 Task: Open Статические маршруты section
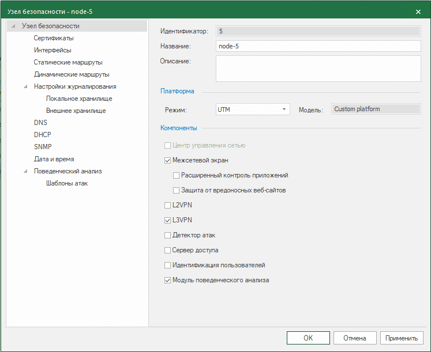tap(68, 62)
